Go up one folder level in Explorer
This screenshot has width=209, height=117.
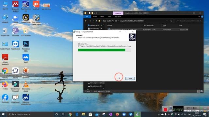click(x=96, y=21)
